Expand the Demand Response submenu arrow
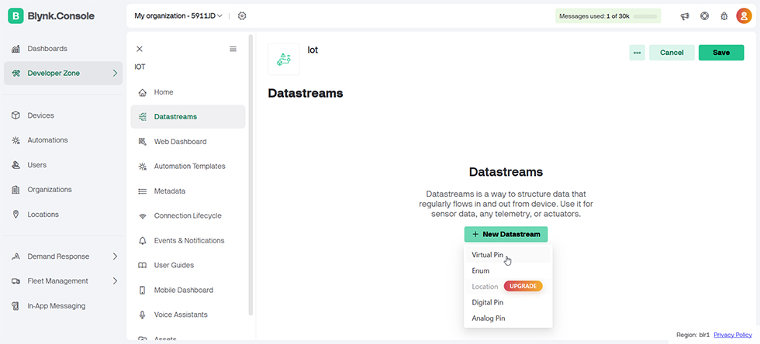Viewport: 760px width, 344px height. (115, 256)
